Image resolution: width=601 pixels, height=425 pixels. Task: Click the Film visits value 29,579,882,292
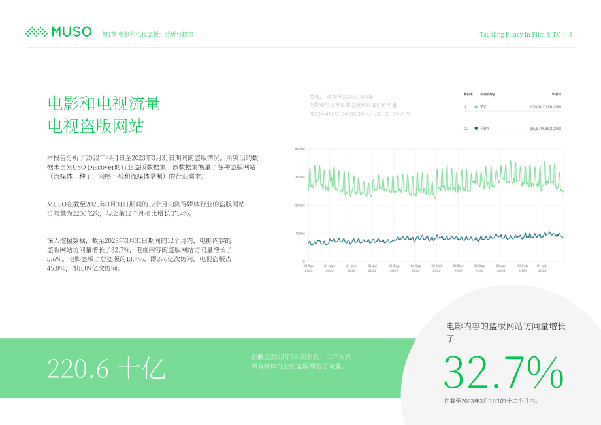pos(545,128)
